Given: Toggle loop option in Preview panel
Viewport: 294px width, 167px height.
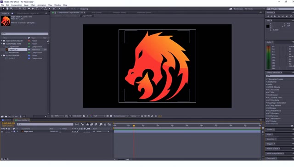Looking at the screenshot, I should coord(291,17).
